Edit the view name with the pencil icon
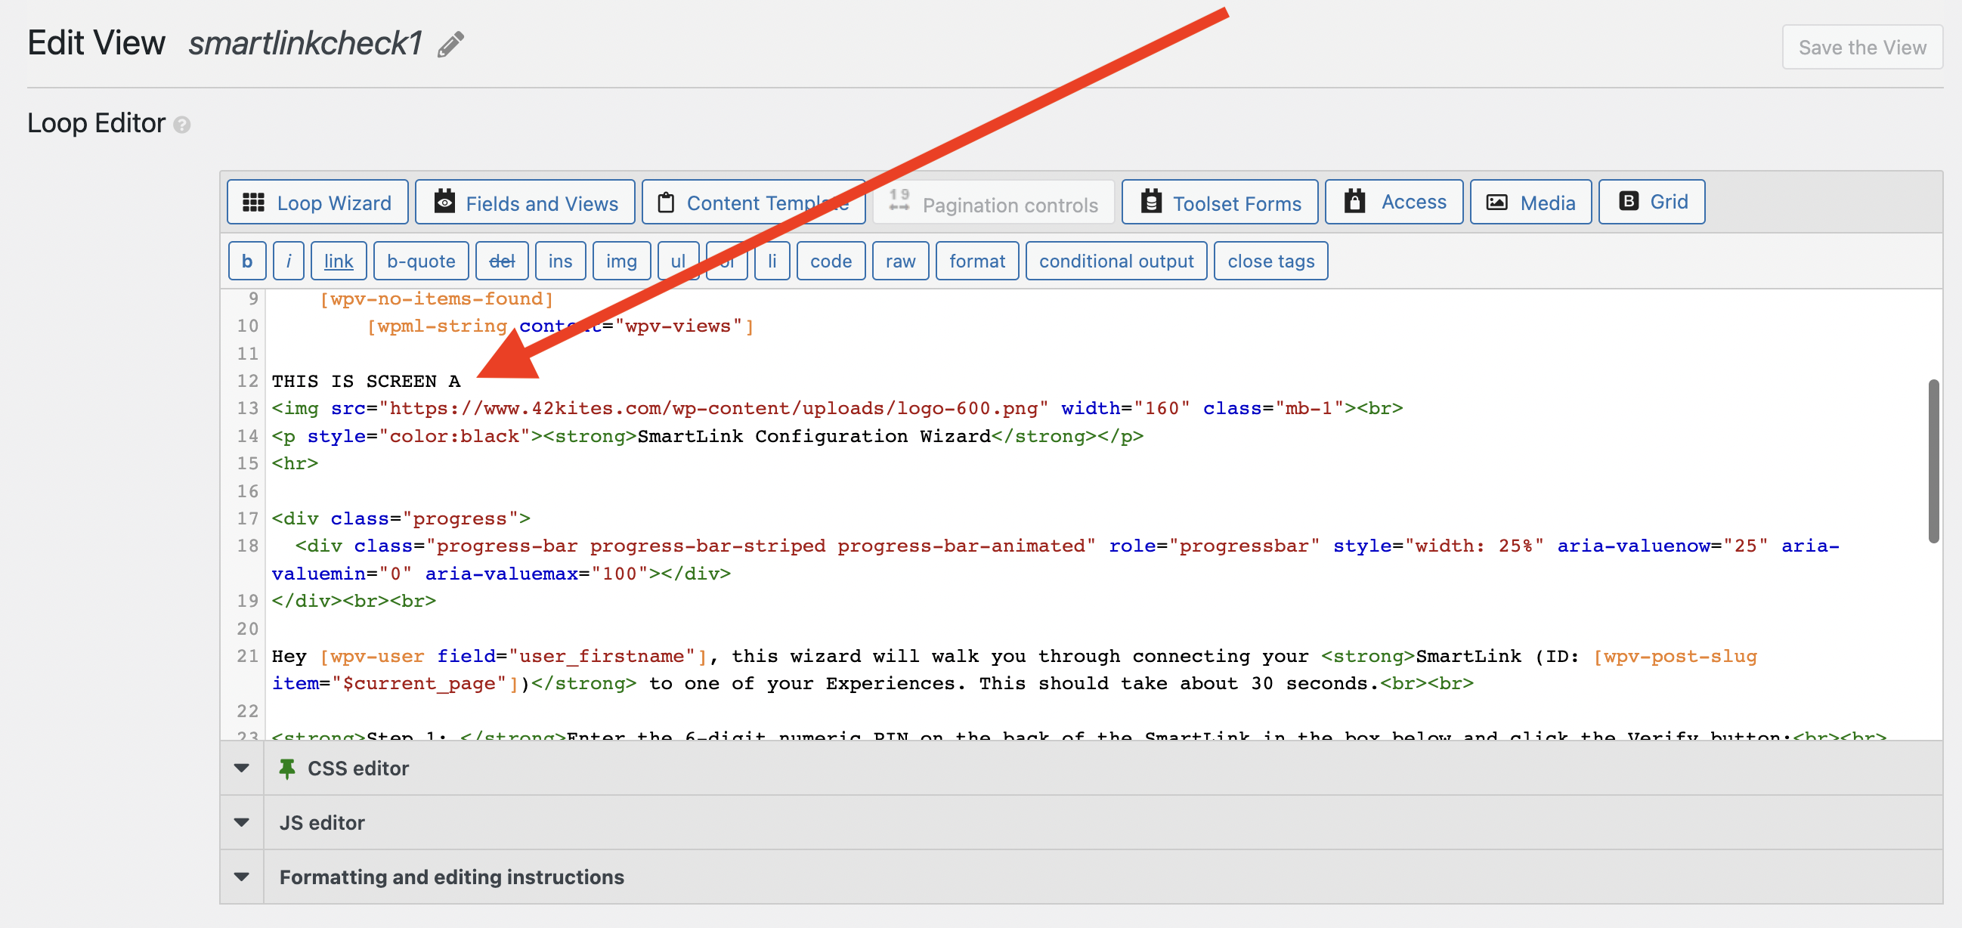This screenshot has width=1962, height=928. click(x=451, y=44)
